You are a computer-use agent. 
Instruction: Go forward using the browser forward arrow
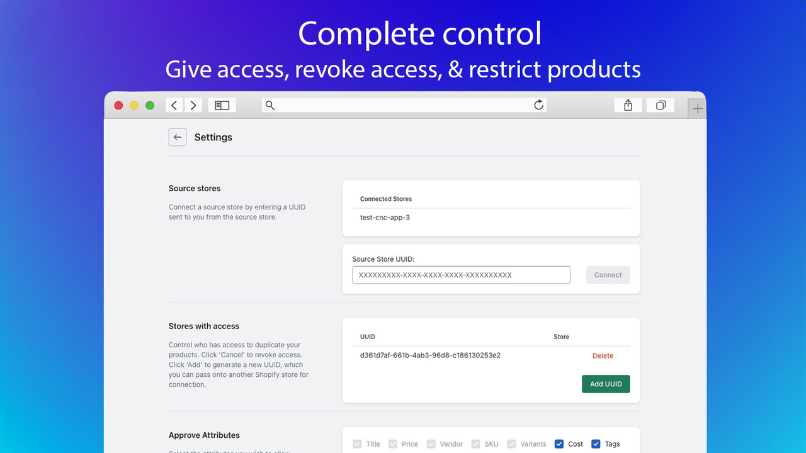tap(193, 106)
